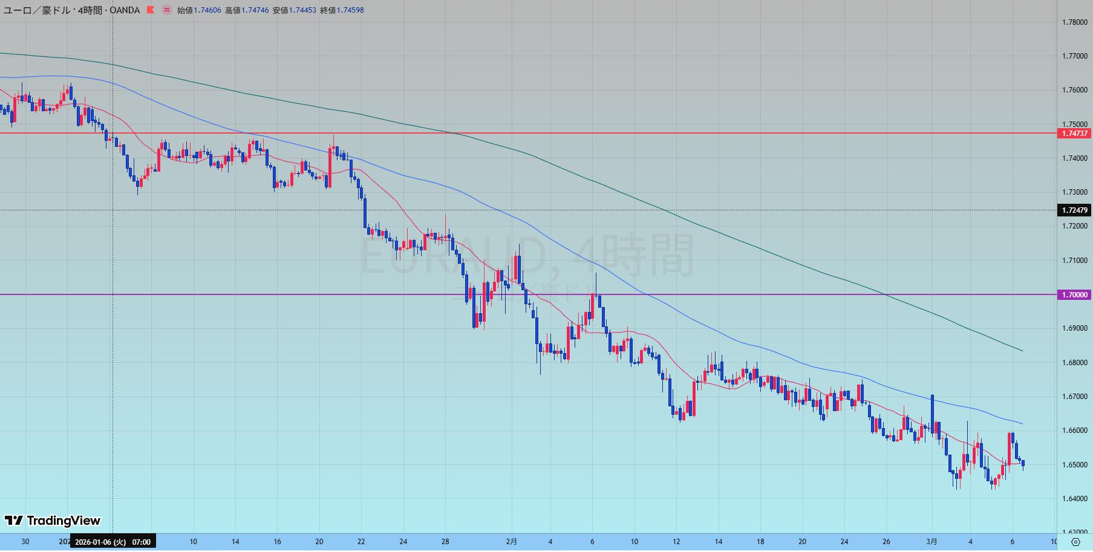Click the TradingView logo

point(53,521)
